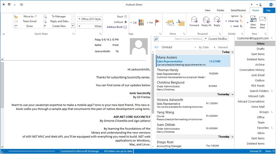This screenshot has width=276, height=154.
Task: Open Victoria Ashworth's message
Action: (193, 103)
